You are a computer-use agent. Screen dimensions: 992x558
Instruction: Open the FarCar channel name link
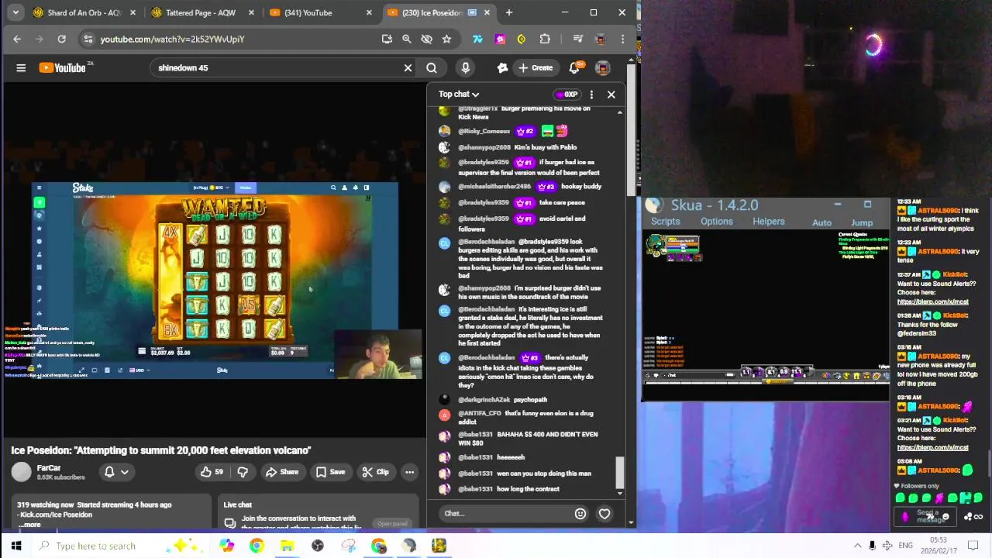click(49, 468)
